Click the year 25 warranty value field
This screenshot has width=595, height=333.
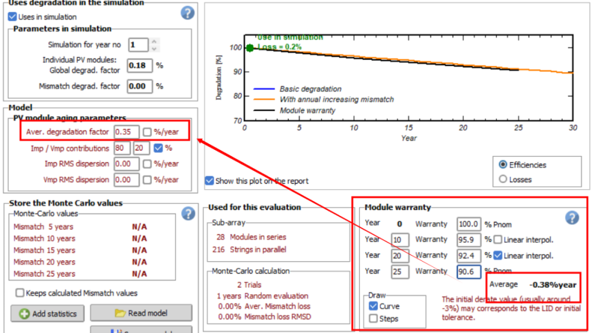click(x=469, y=271)
